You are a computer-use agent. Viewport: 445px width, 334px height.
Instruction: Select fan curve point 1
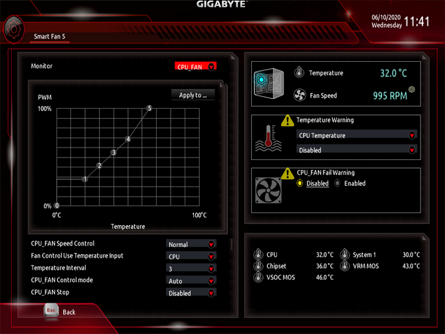(x=85, y=179)
